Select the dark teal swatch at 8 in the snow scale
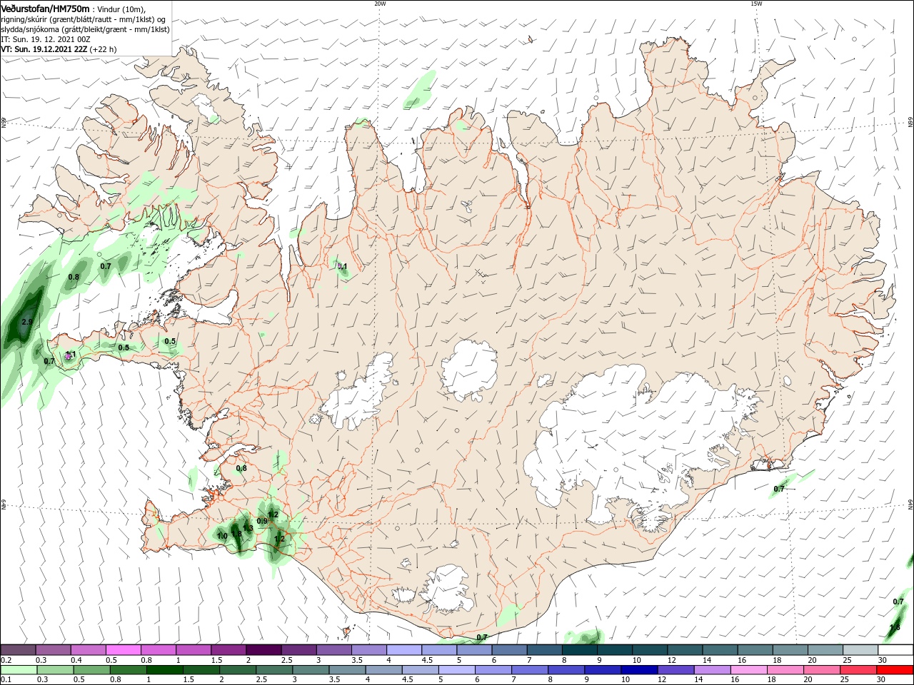The width and height of the screenshot is (914, 685). 580,650
